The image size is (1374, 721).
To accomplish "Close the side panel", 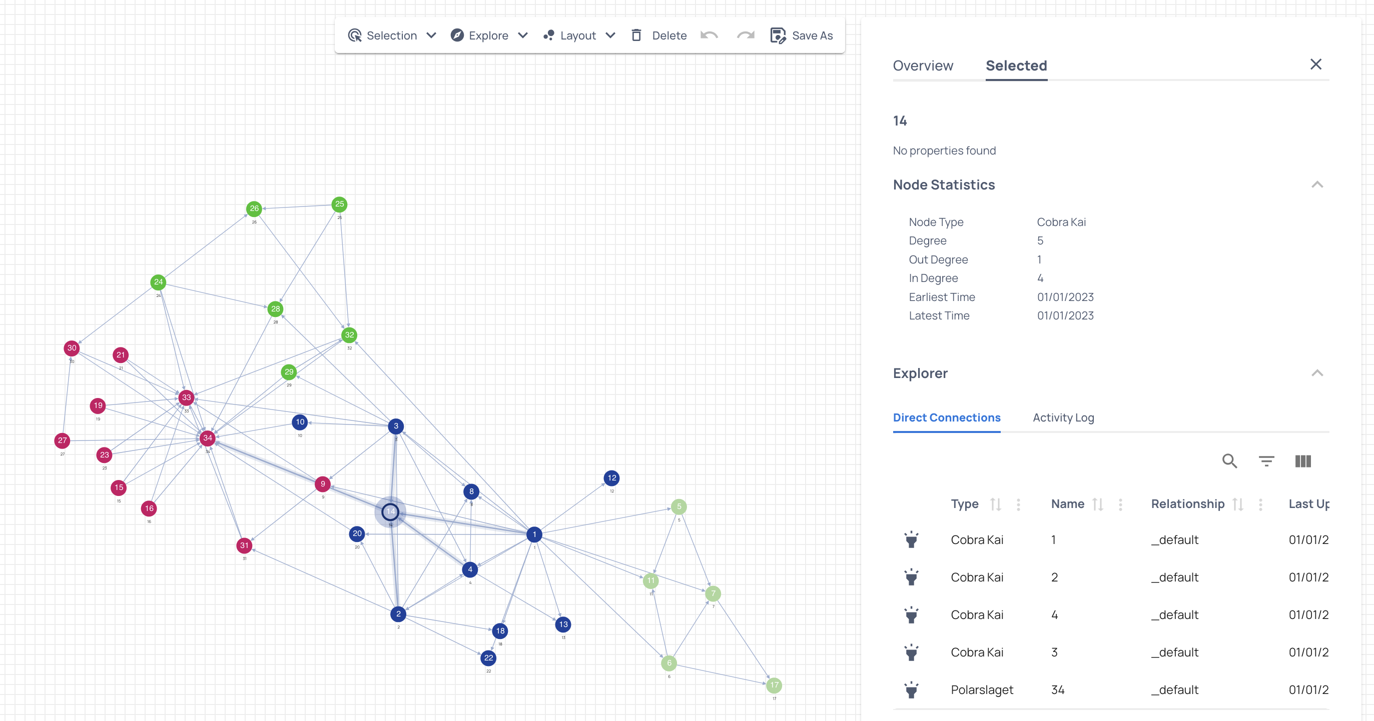I will pyautogui.click(x=1316, y=64).
